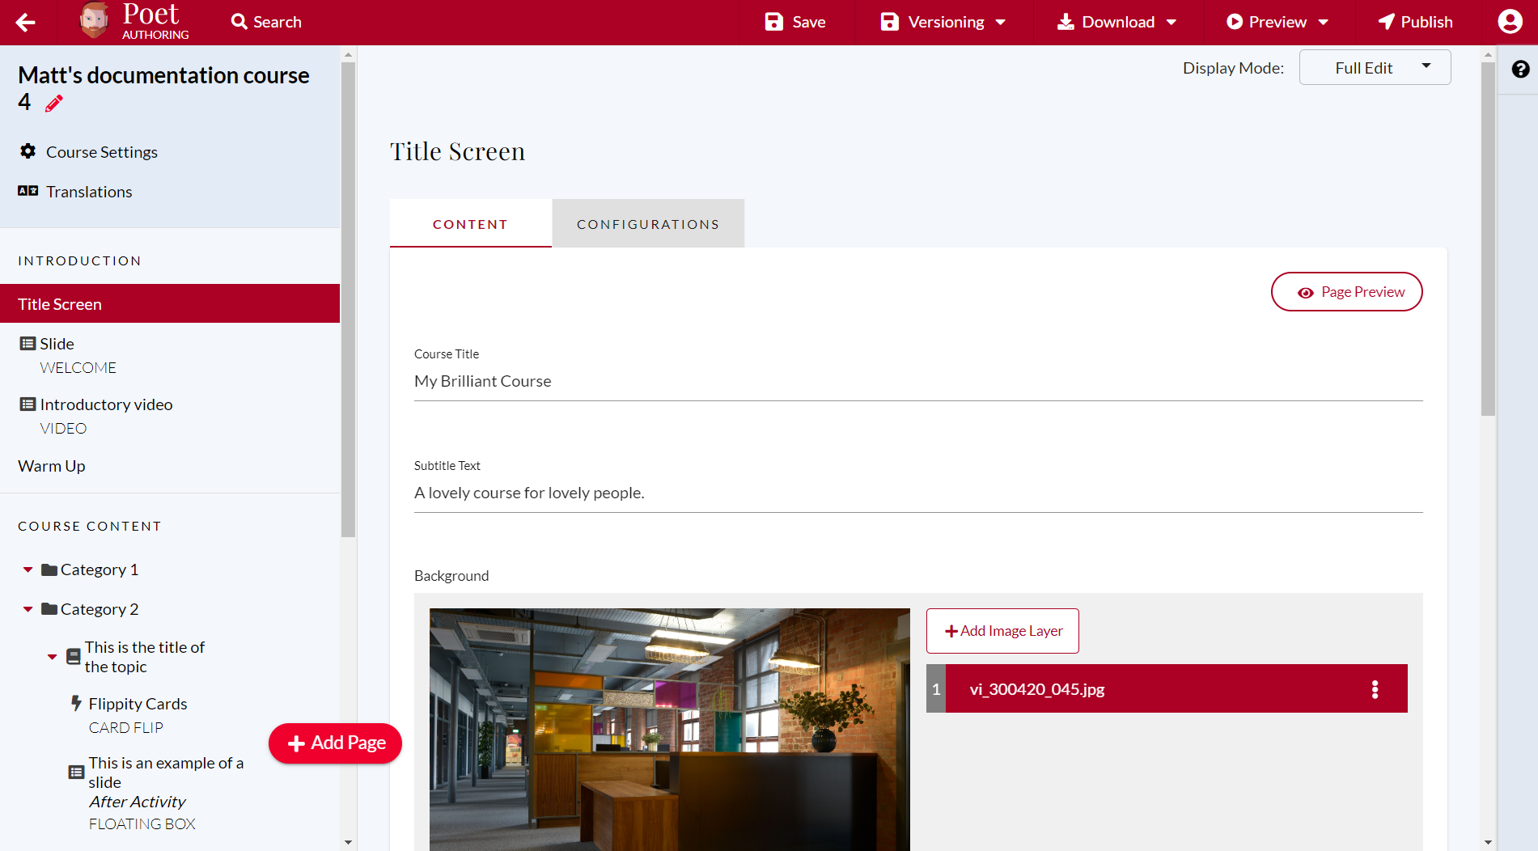1538x851 pixels.
Task: Open Course Settings gear icon
Action: click(28, 151)
